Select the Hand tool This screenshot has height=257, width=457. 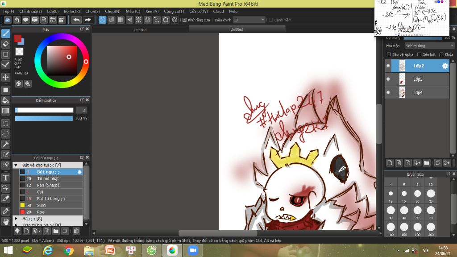tap(5, 221)
